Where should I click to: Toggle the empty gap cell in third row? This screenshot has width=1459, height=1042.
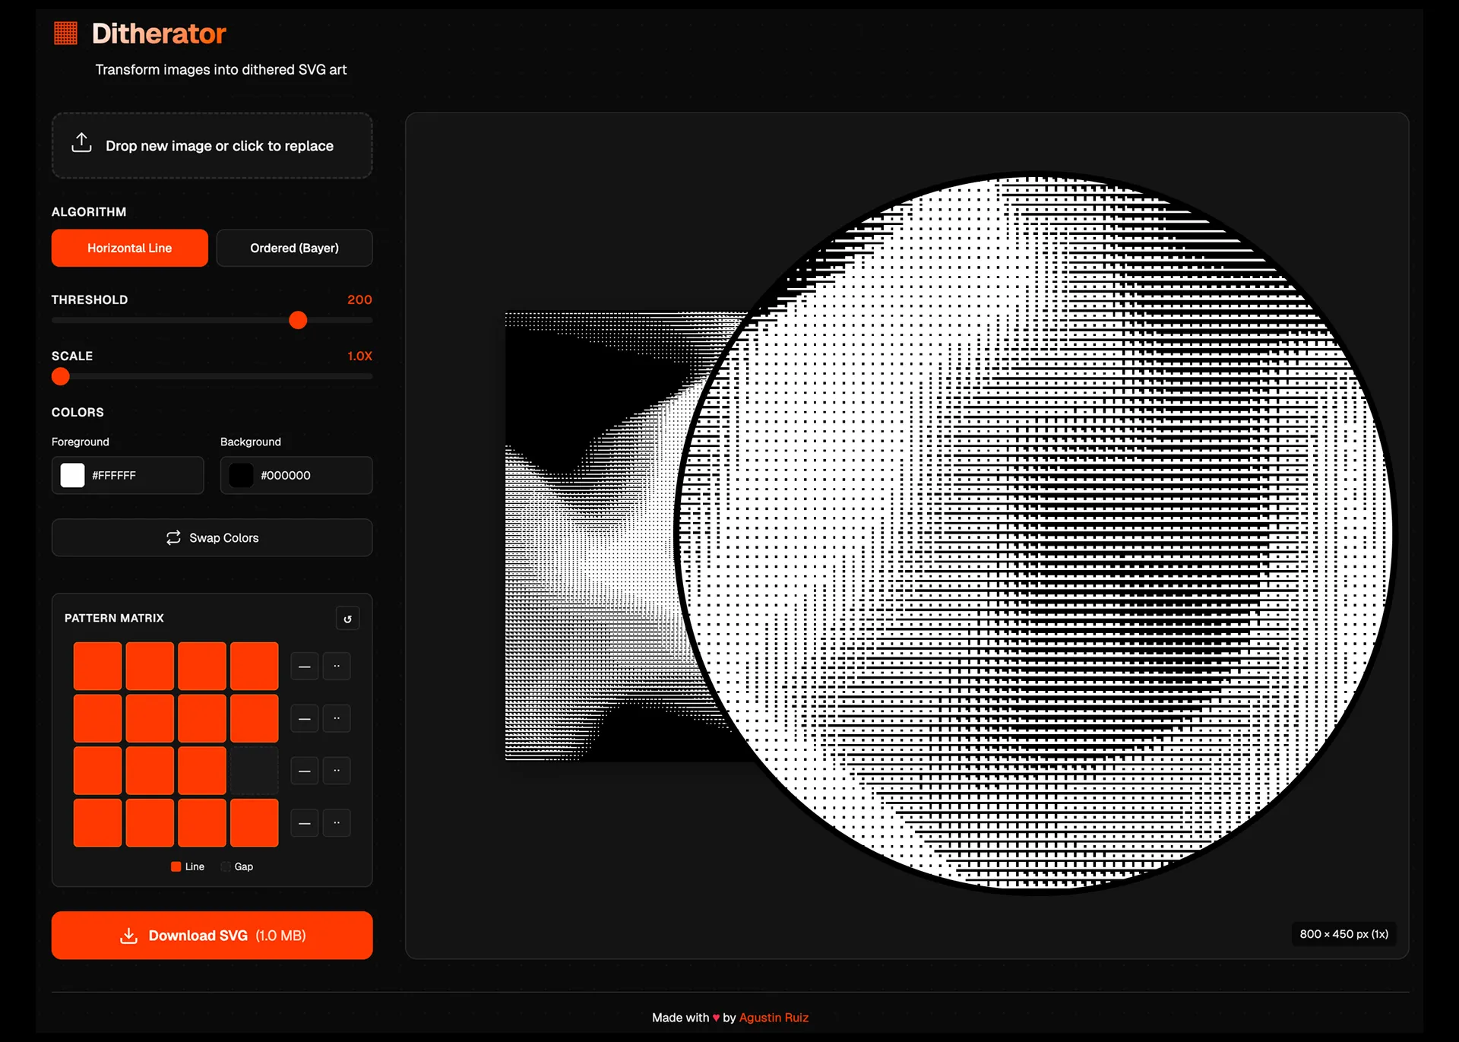click(x=254, y=771)
